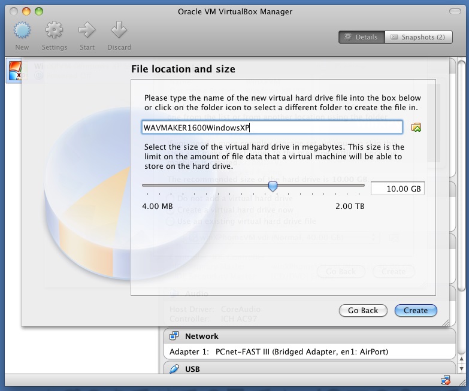
Task: Click the Create button in wizard
Action: click(416, 311)
